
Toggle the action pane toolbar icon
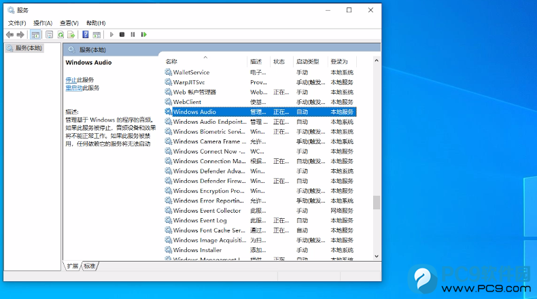click(x=97, y=35)
